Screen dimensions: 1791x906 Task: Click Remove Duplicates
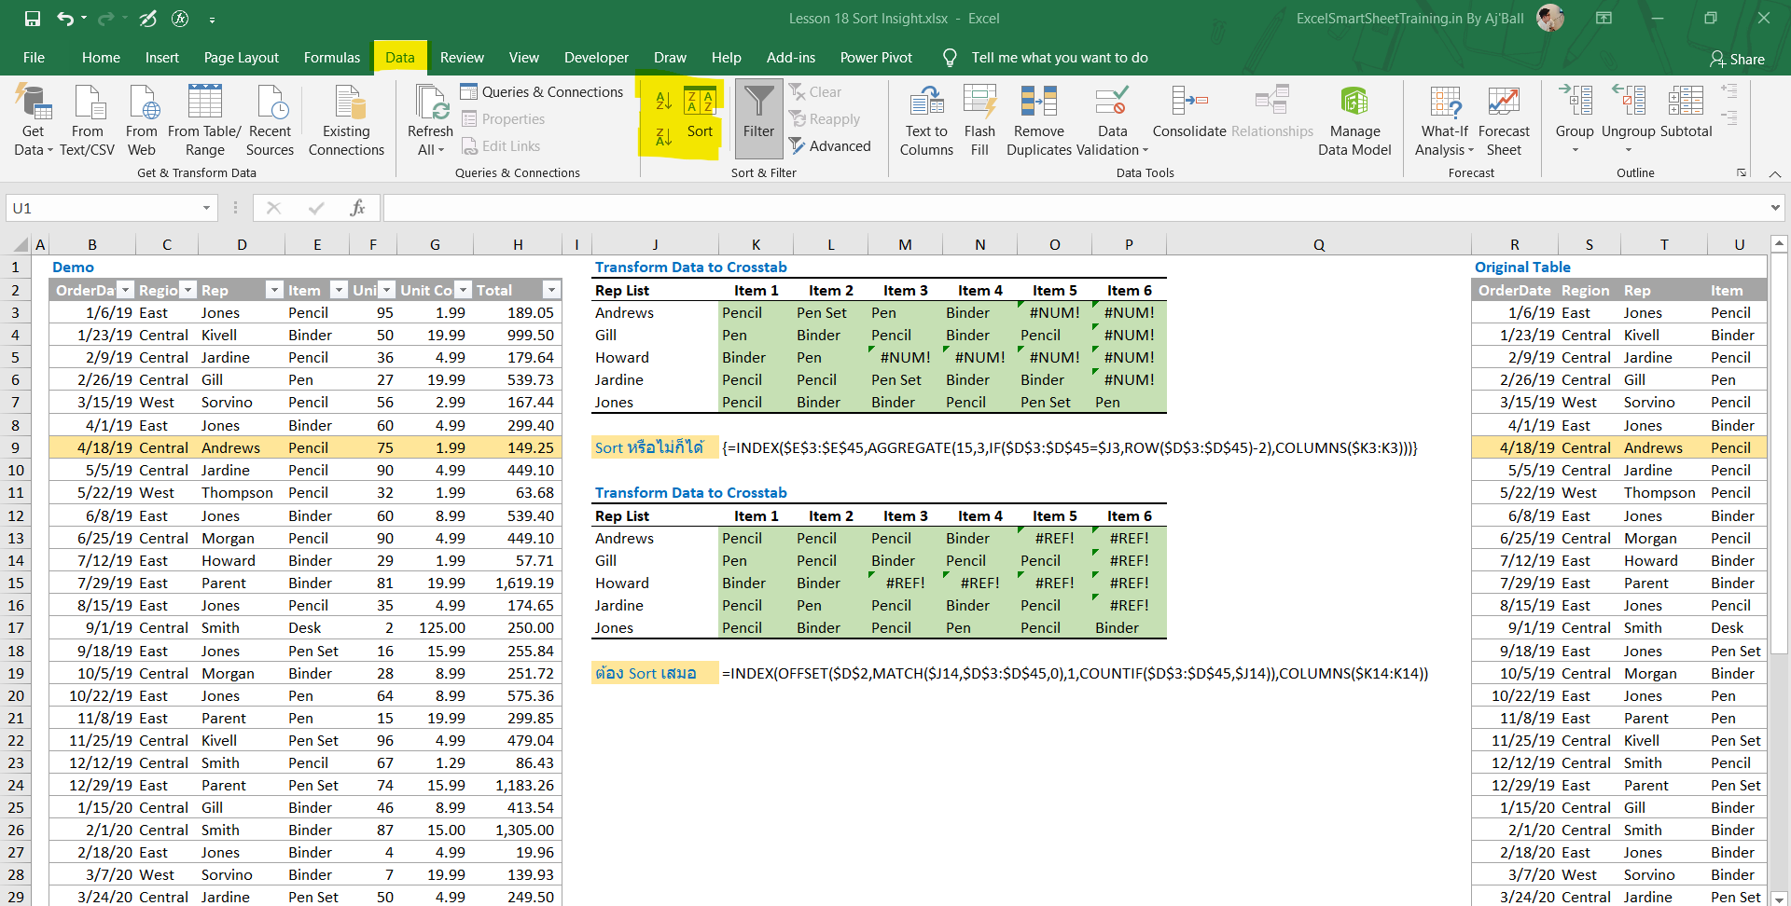point(1039,121)
